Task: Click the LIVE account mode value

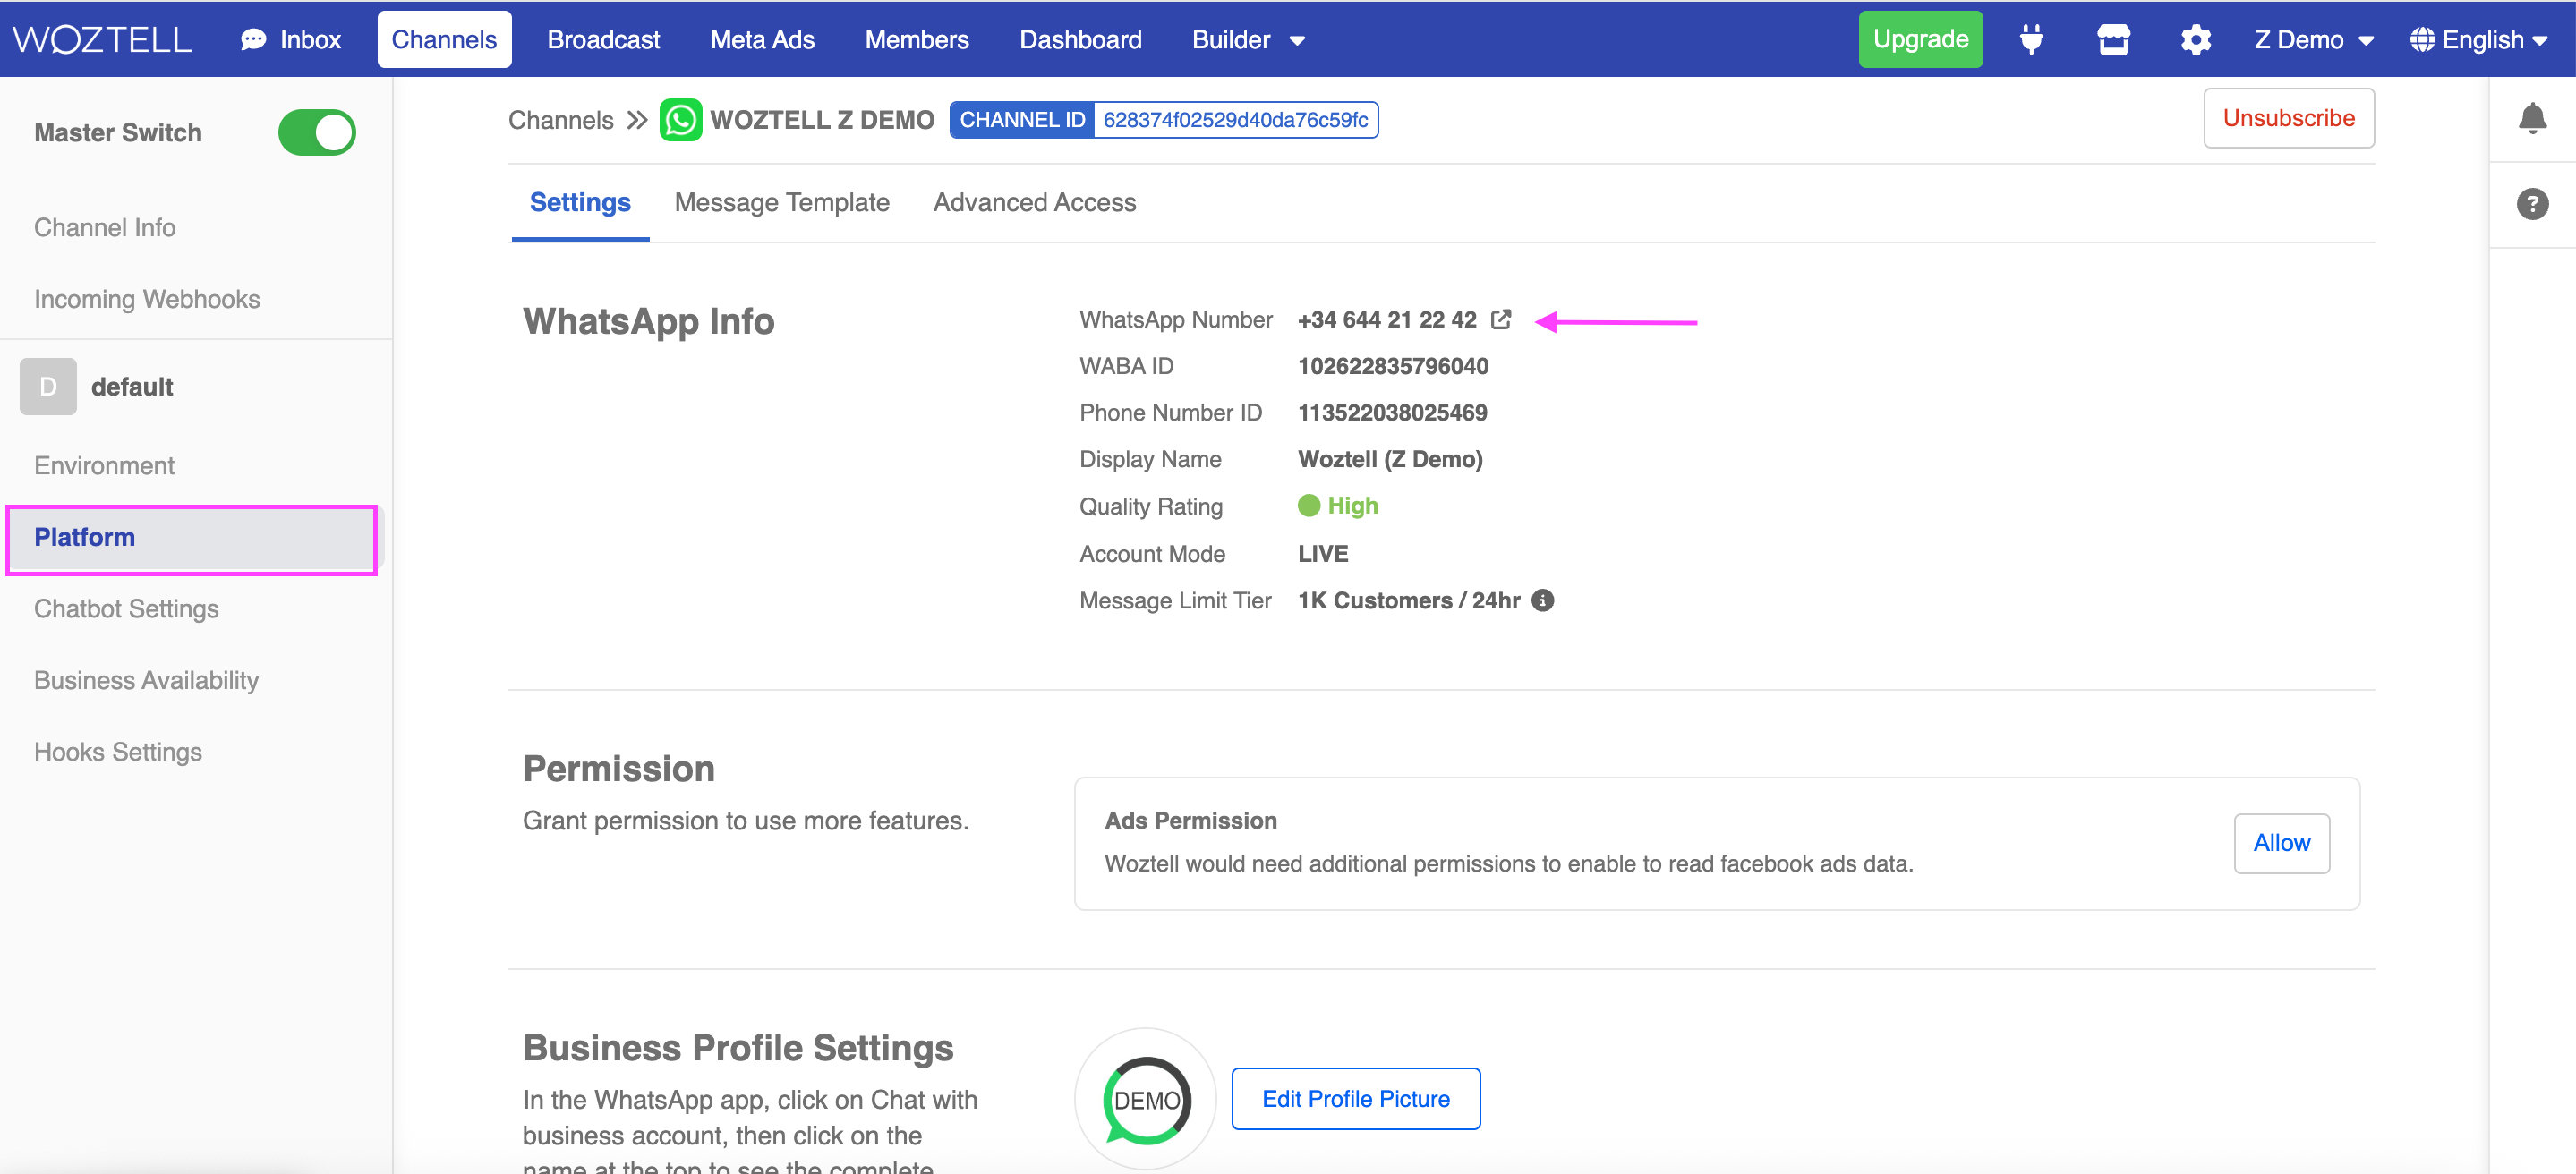Action: [1322, 553]
